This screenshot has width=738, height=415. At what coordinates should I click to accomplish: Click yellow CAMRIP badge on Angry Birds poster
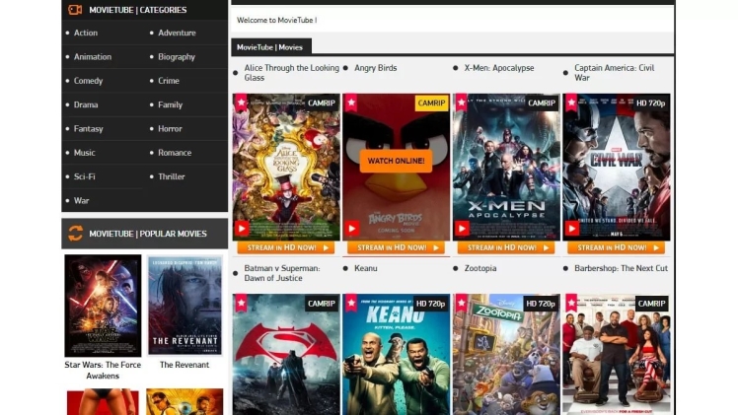[431, 103]
